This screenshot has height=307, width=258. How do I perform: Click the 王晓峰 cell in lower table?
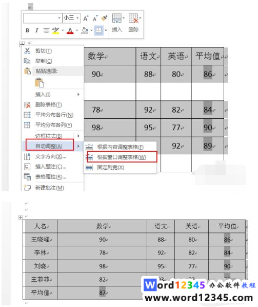pyautogui.click(x=40, y=240)
